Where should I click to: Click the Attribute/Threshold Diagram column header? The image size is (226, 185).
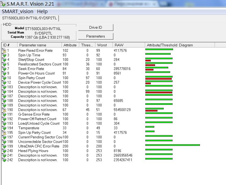tap(180, 45)
